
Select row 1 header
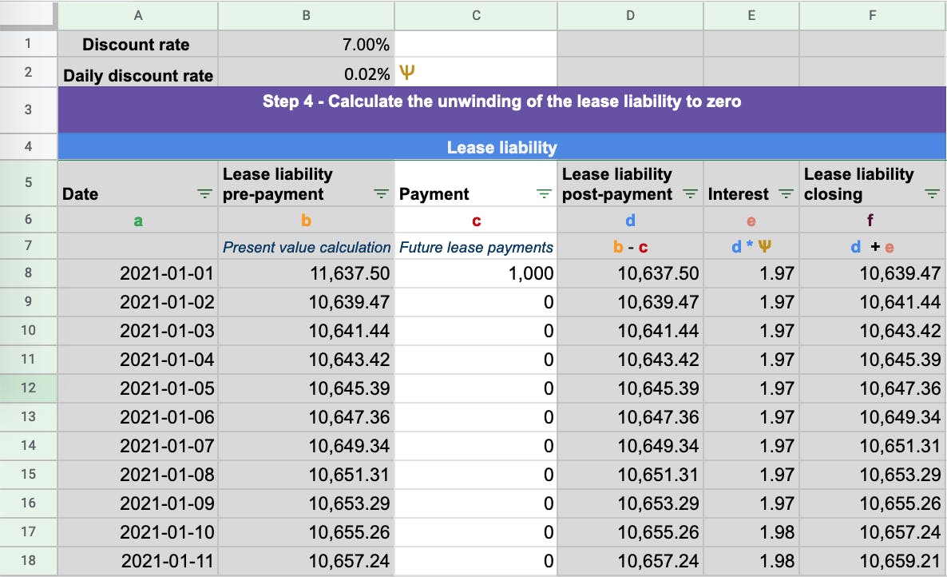point(29,44)
